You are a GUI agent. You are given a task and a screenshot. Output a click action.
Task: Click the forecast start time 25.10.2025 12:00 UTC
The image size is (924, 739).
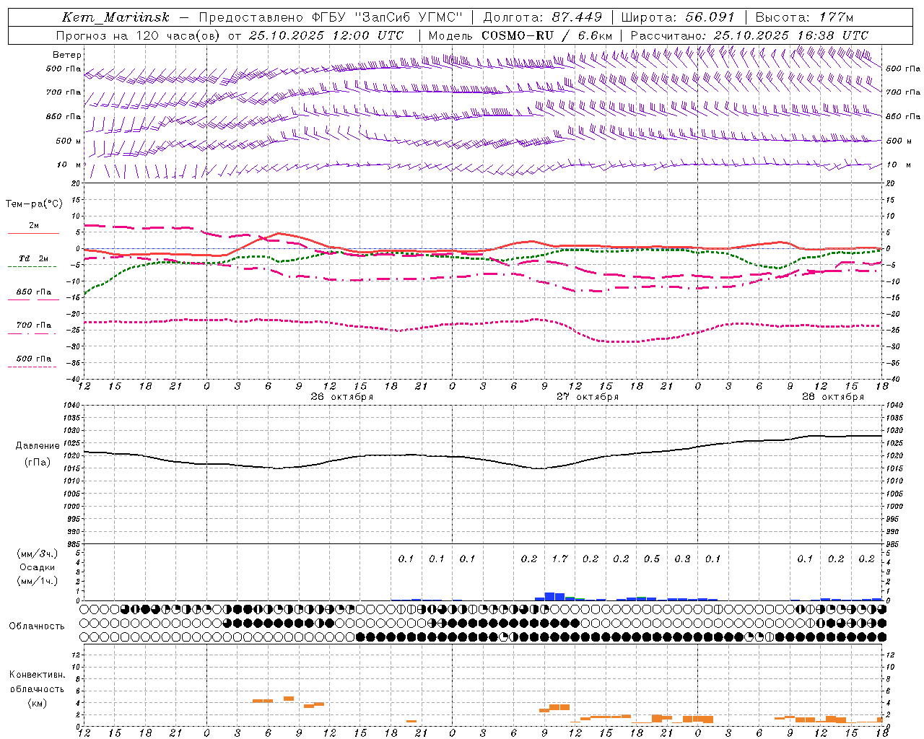point(326,35)
